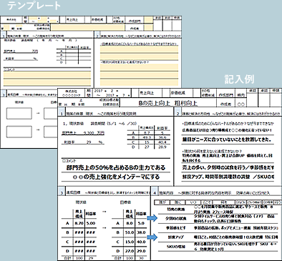Select cell '40.0' in the 目標値 table row C

141,242
